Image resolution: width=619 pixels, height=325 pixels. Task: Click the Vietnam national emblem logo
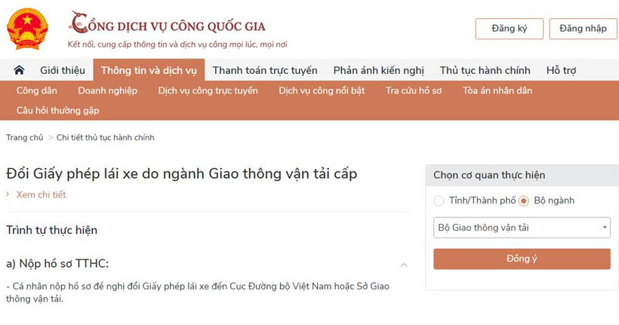tap(27, 29)
